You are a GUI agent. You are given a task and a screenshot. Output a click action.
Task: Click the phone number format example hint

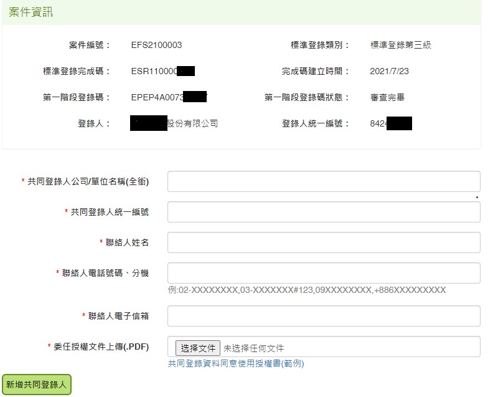(306, 290)
